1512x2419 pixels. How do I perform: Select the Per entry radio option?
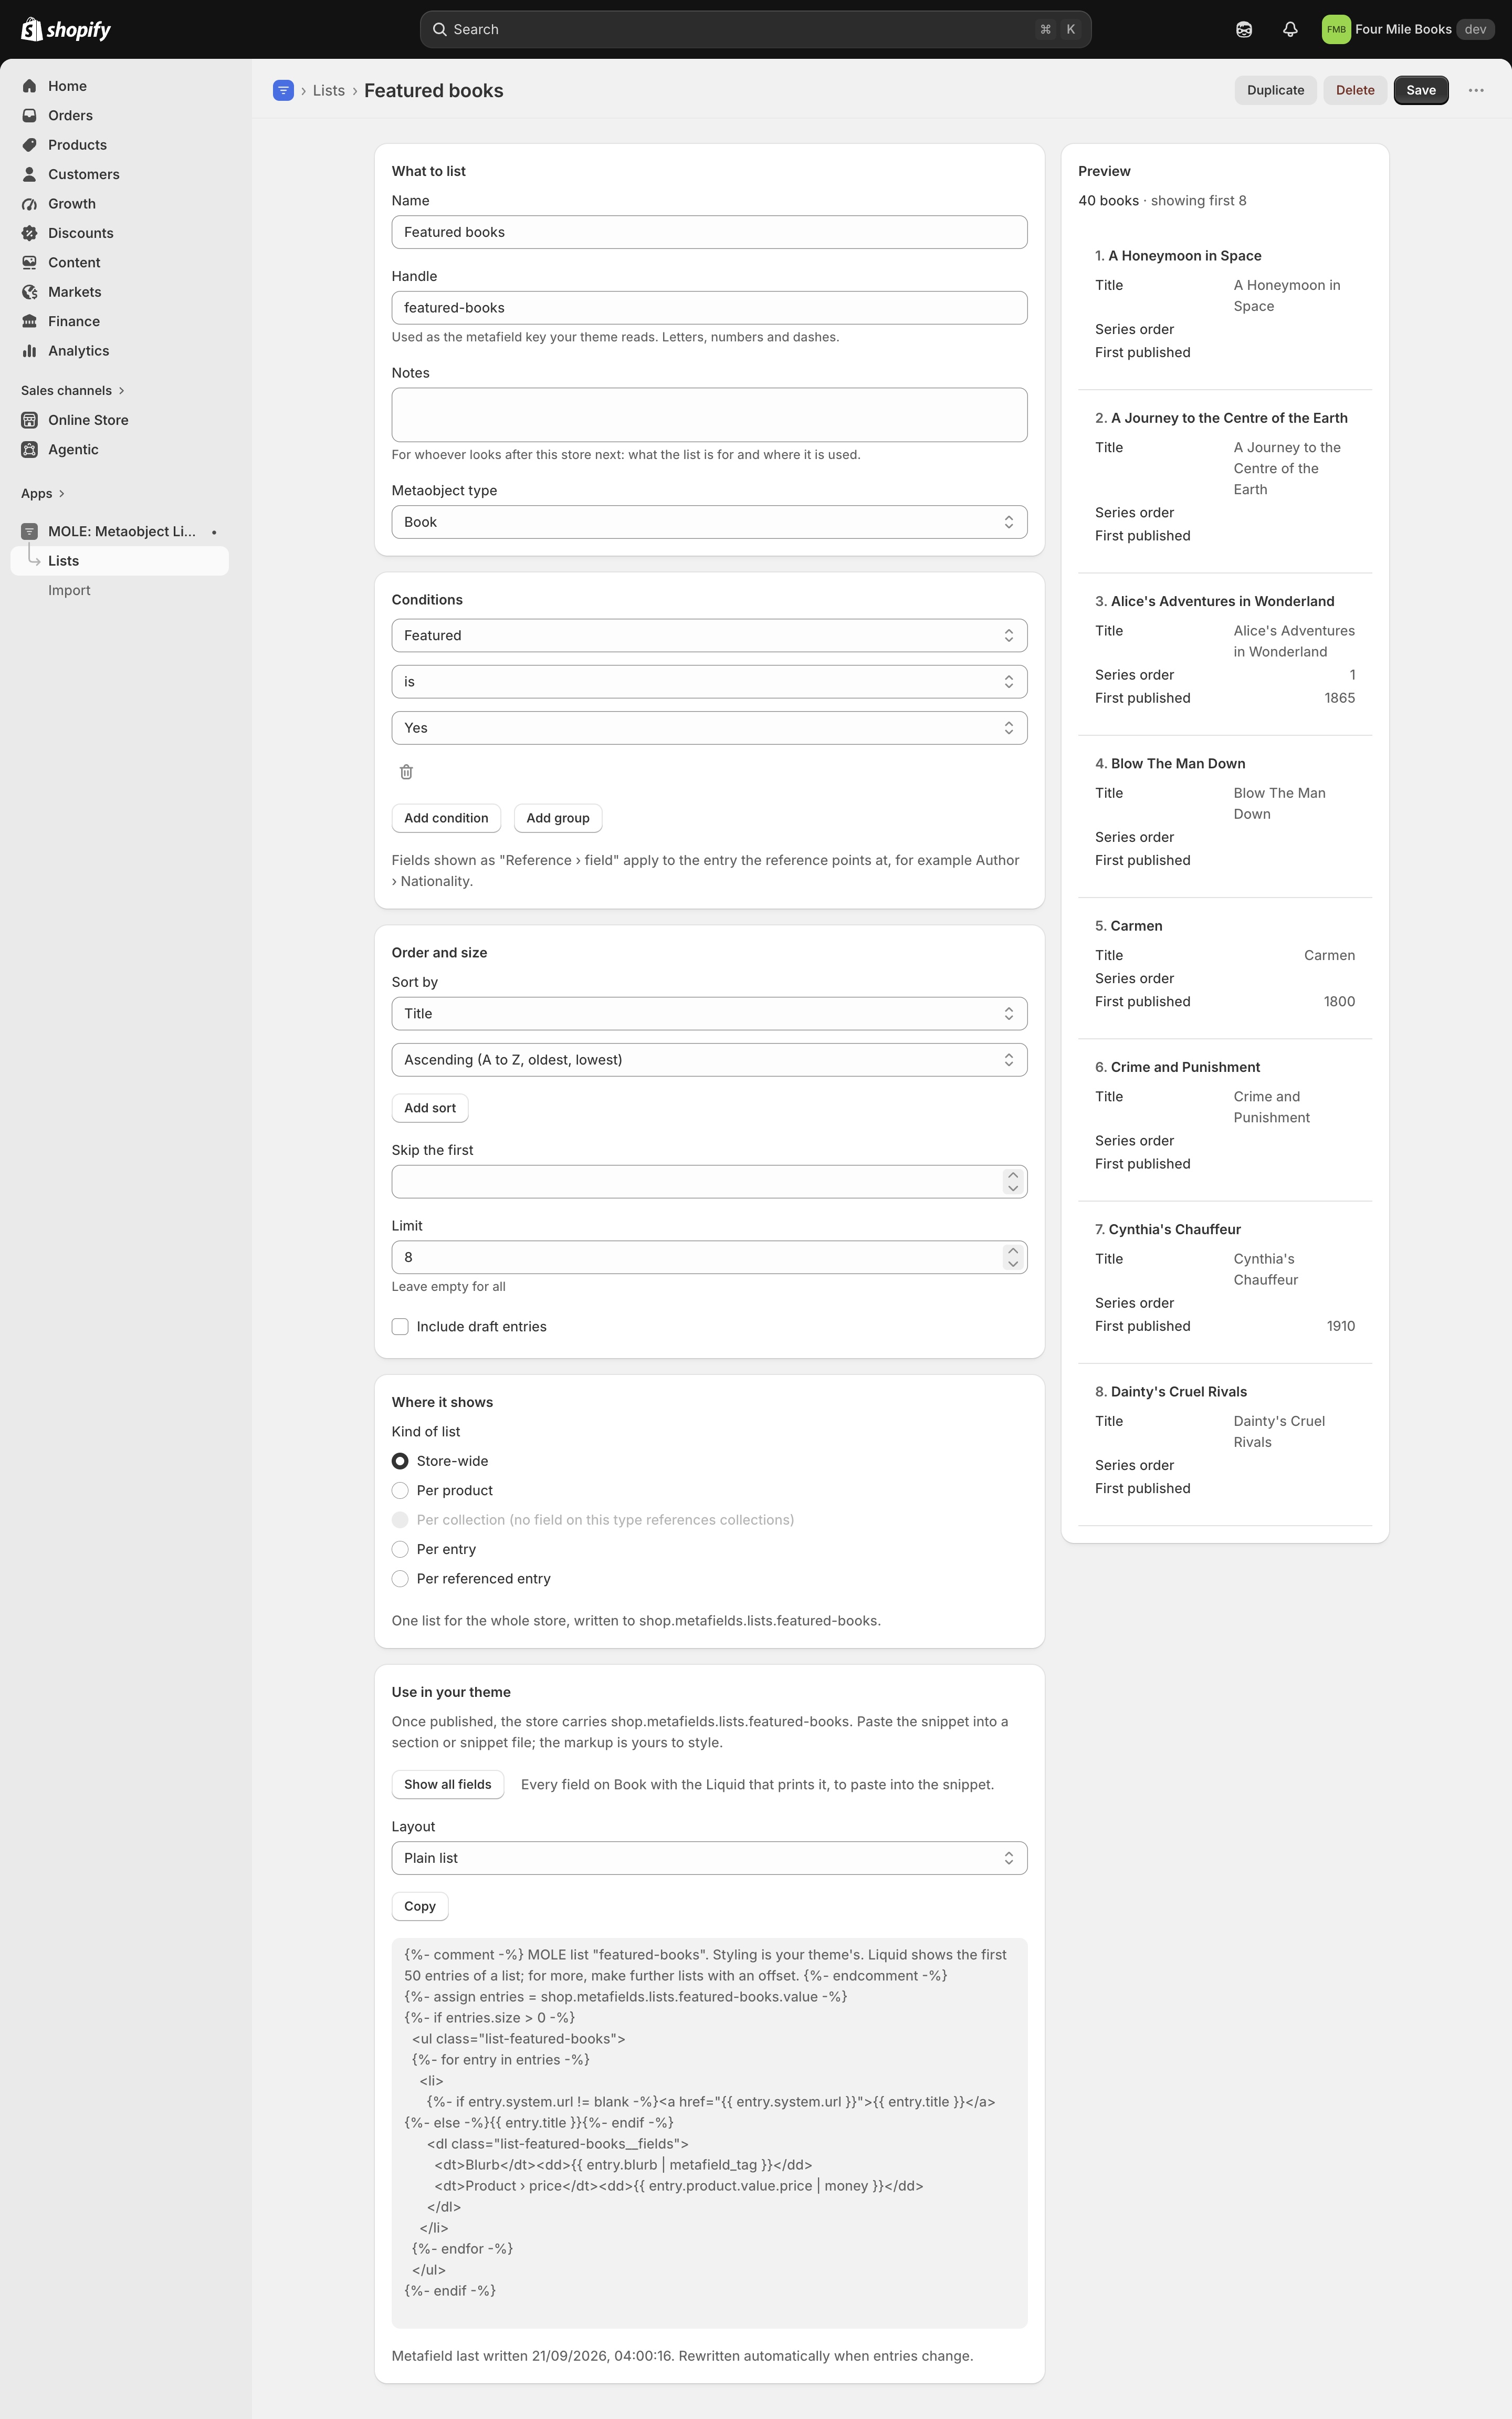(400, 1549)
